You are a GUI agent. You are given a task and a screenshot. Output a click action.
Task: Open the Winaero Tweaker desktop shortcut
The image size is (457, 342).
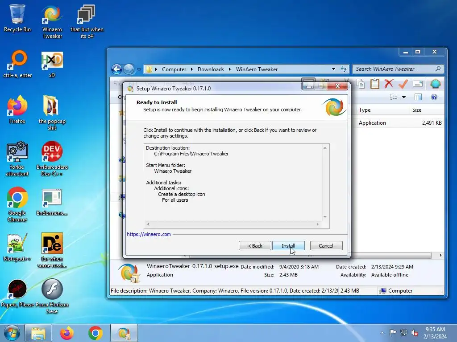click(x=52, y=21)
